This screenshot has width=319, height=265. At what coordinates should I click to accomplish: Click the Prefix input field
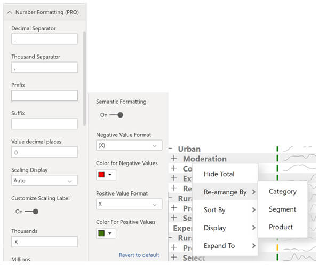point(44,96)
